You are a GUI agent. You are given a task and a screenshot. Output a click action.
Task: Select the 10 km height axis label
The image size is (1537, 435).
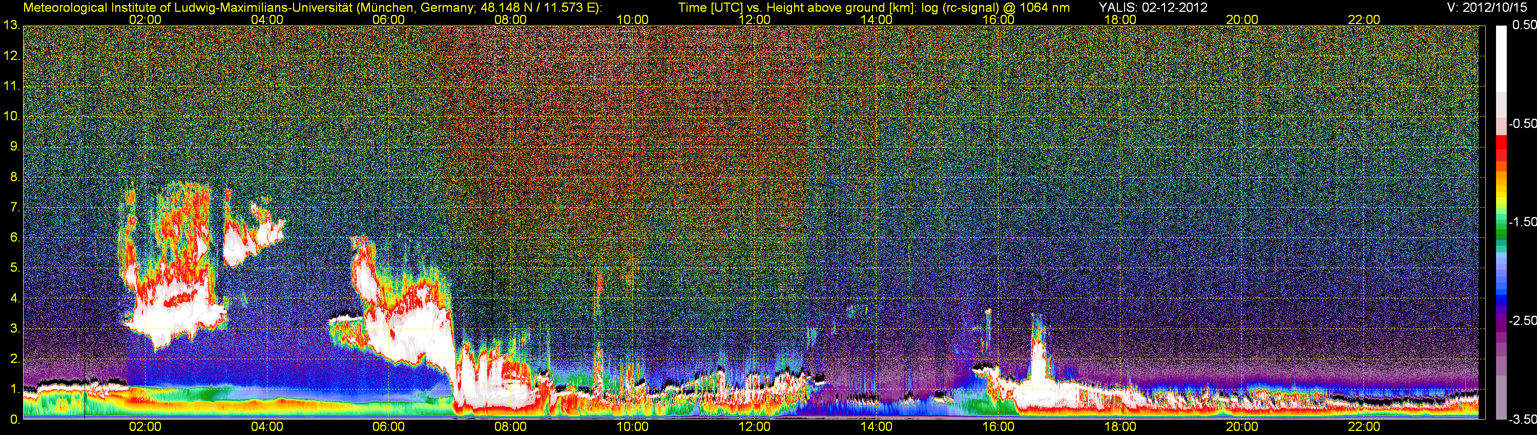11,116
